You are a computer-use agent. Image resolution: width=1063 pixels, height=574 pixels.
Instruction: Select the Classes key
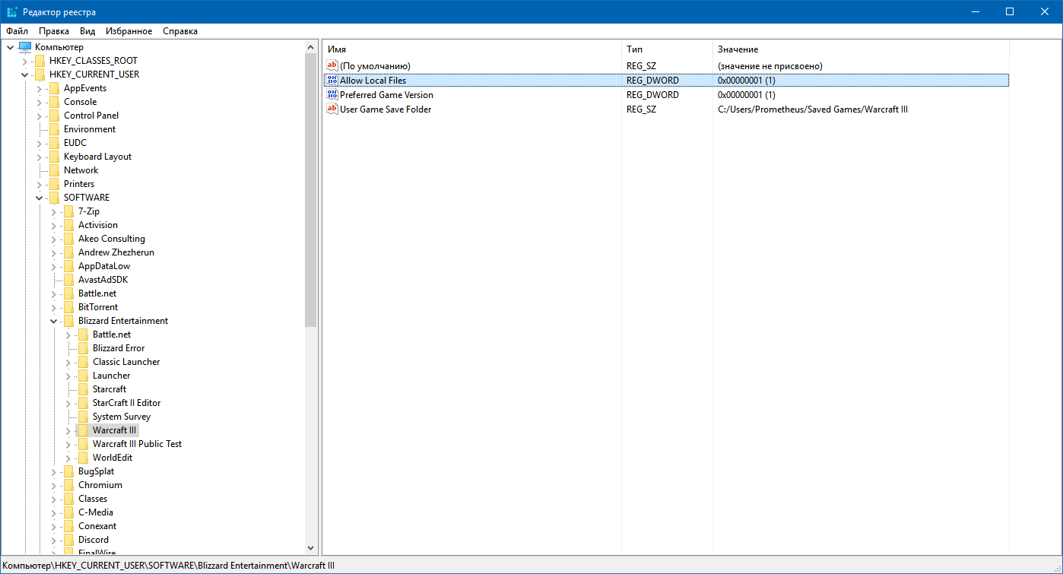point(93,499)
